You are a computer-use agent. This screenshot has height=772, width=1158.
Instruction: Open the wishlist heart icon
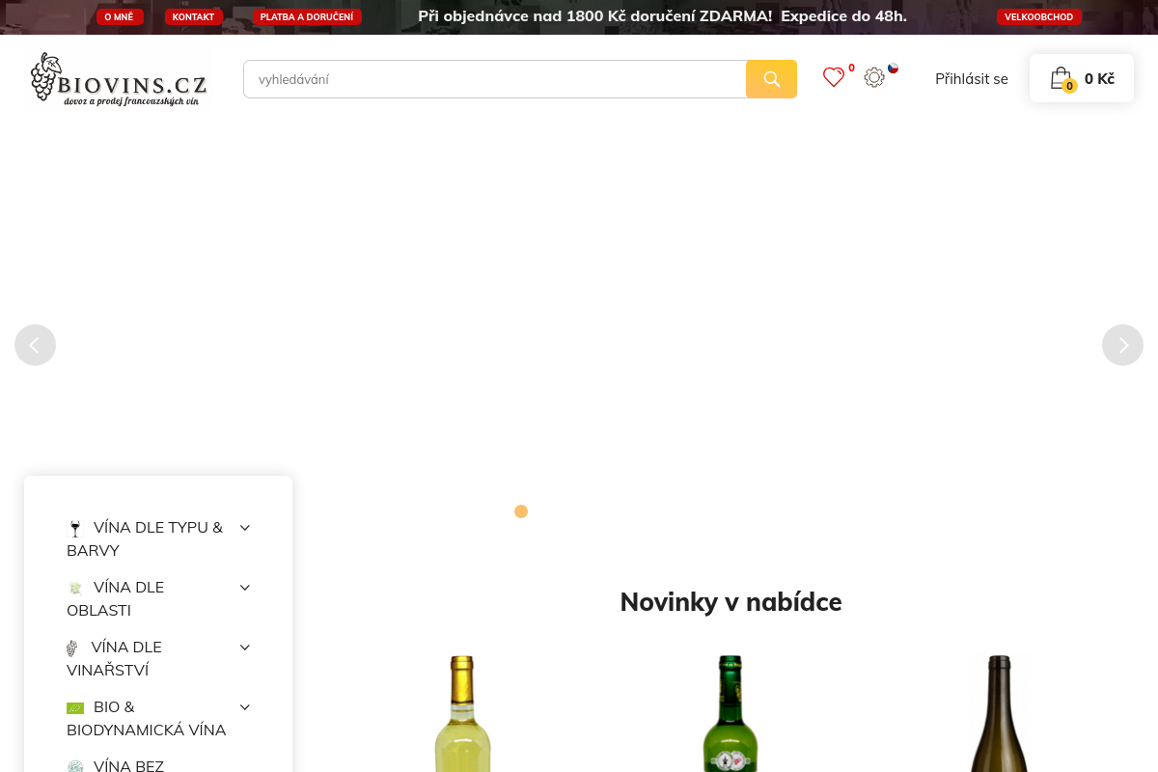click(x=834, y=77)
